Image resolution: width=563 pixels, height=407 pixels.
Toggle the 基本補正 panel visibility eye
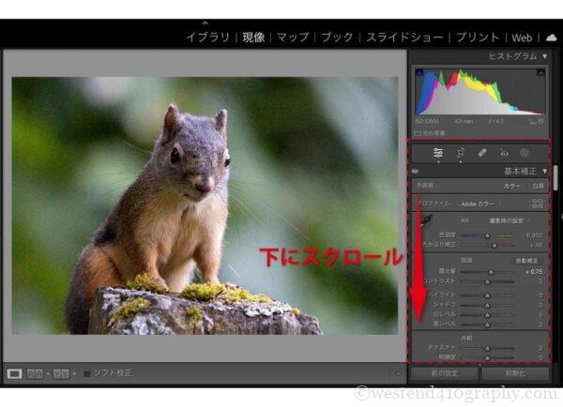pos(416,172)
